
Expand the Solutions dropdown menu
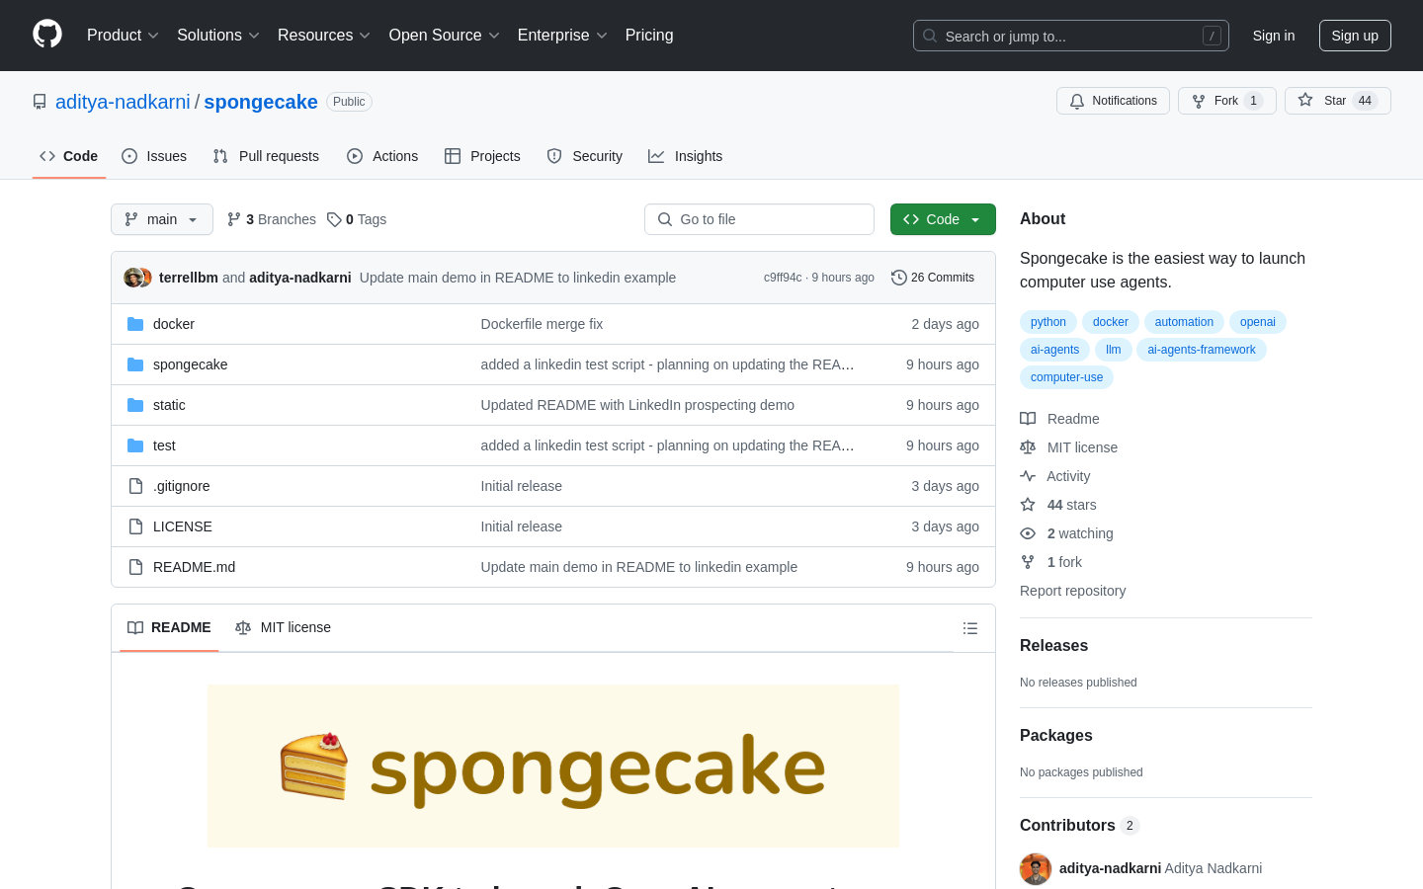click(218, 35)
